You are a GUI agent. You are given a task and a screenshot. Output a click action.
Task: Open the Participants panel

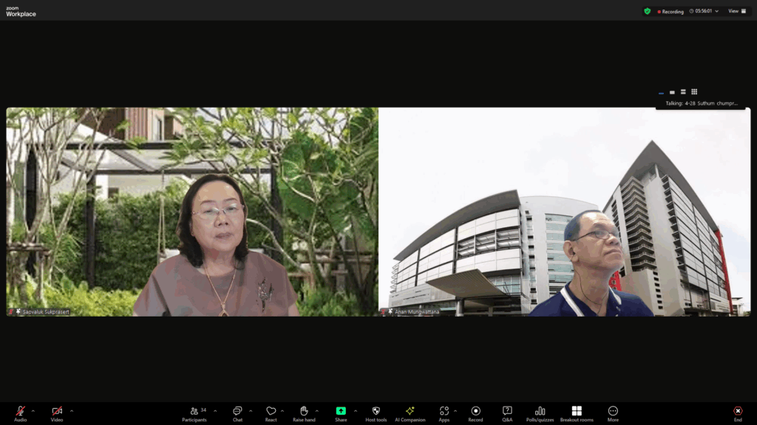(194, 413)
